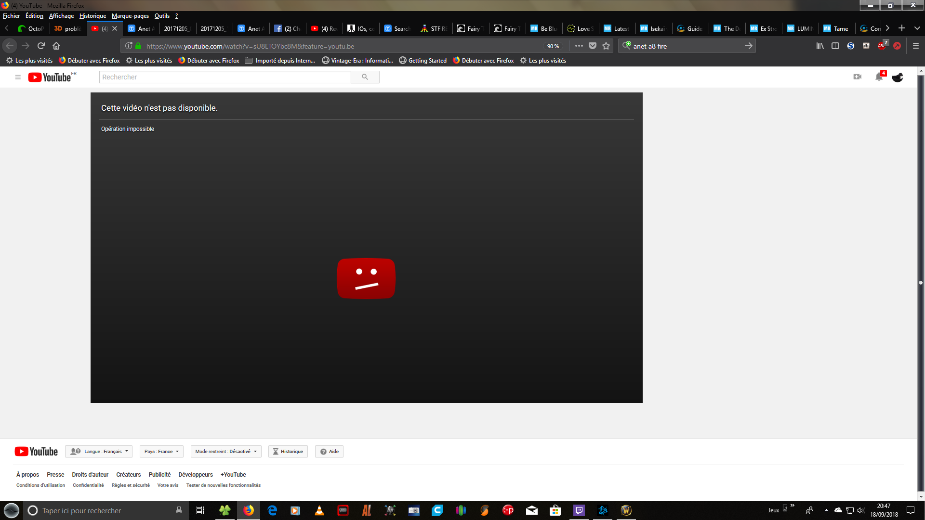Open page actions three-dot menu
Viewport: 925px width, 520px height.
pyautogui.click(x=579, y=46)
